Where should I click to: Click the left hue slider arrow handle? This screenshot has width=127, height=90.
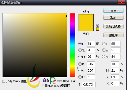pos(69,68)
